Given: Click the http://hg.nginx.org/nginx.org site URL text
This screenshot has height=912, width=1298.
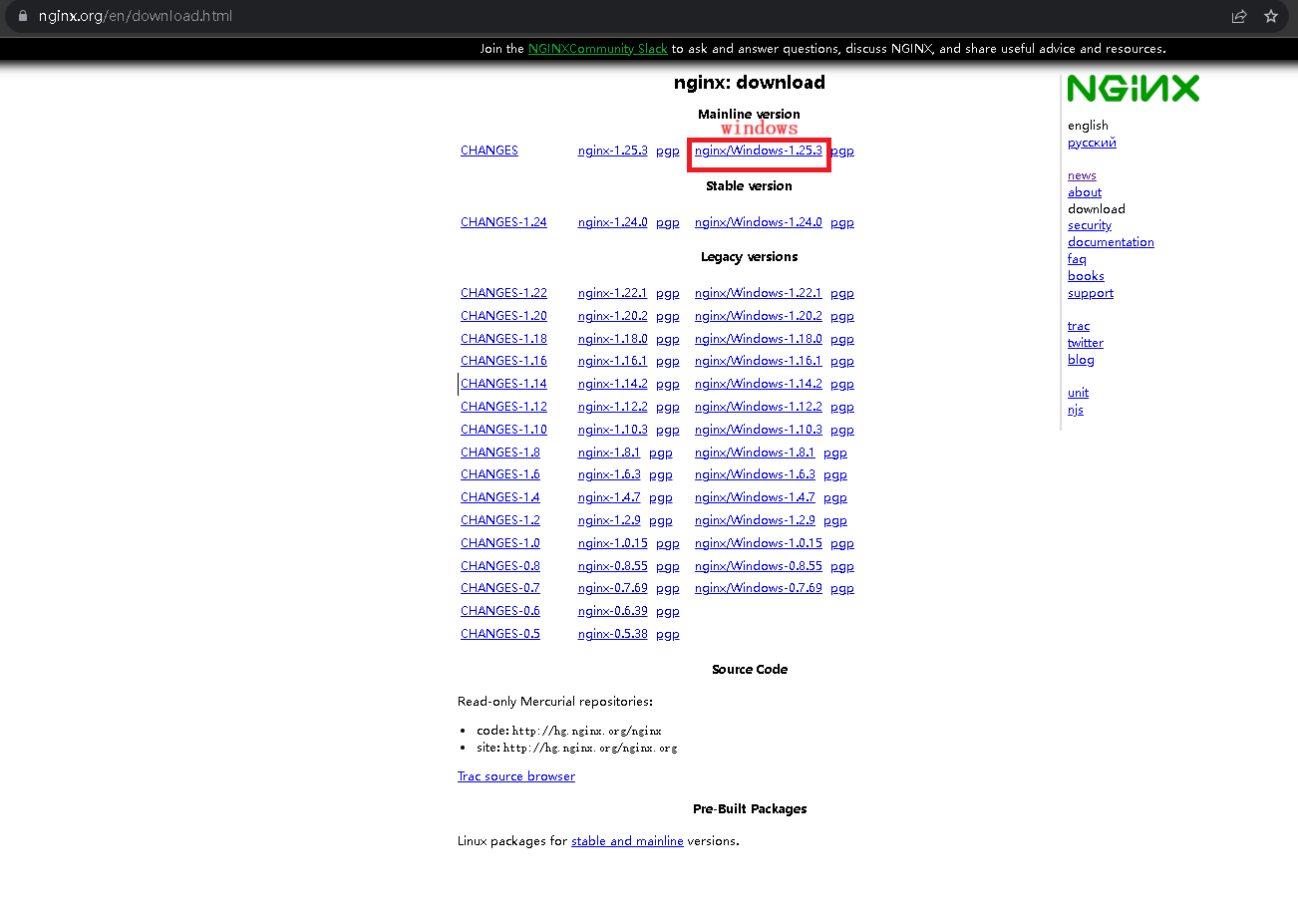Looking at the screenshot, I should coord(590,748).
